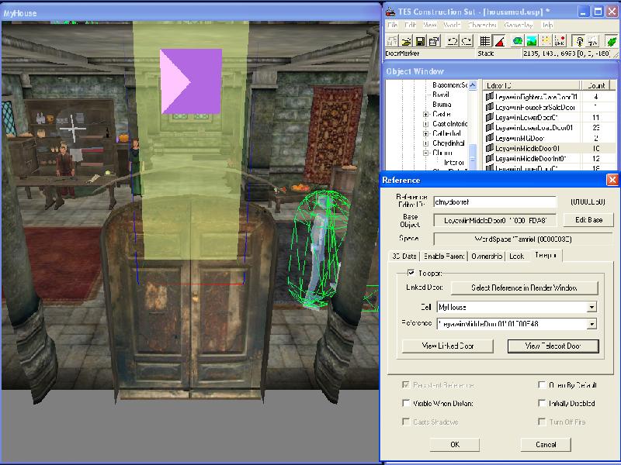
Task: Open the File menu
Action: point(392,25)
